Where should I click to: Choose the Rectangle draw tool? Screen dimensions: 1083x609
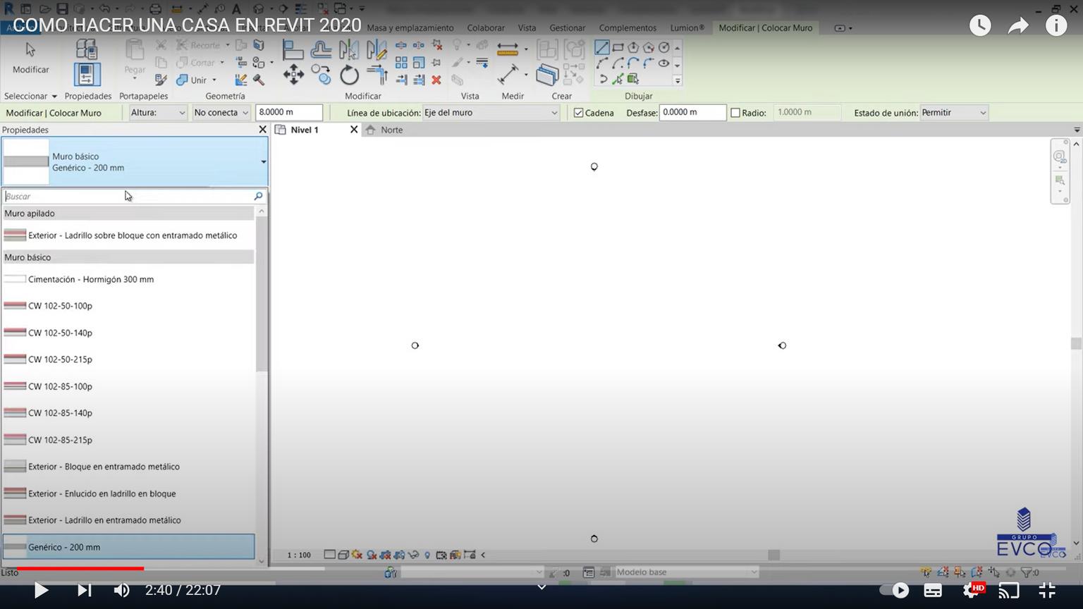pyautogui.click(x=618, y=47)
